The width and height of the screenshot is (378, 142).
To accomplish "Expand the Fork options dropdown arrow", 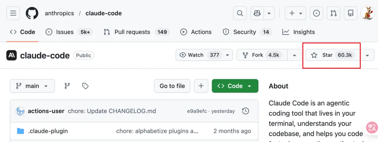I will point(294,55).
